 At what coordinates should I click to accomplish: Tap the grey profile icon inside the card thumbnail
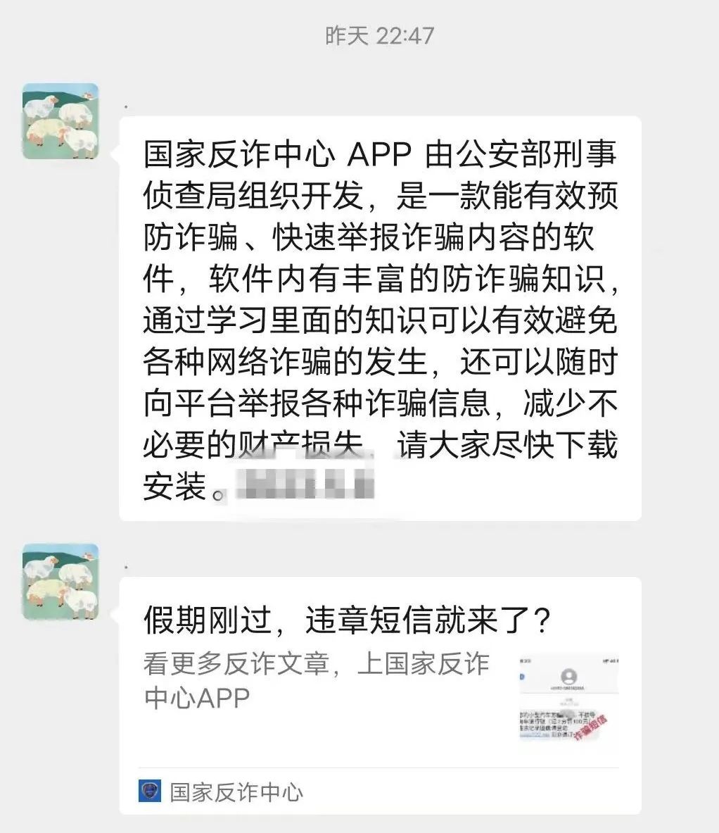tap(569, 677)
